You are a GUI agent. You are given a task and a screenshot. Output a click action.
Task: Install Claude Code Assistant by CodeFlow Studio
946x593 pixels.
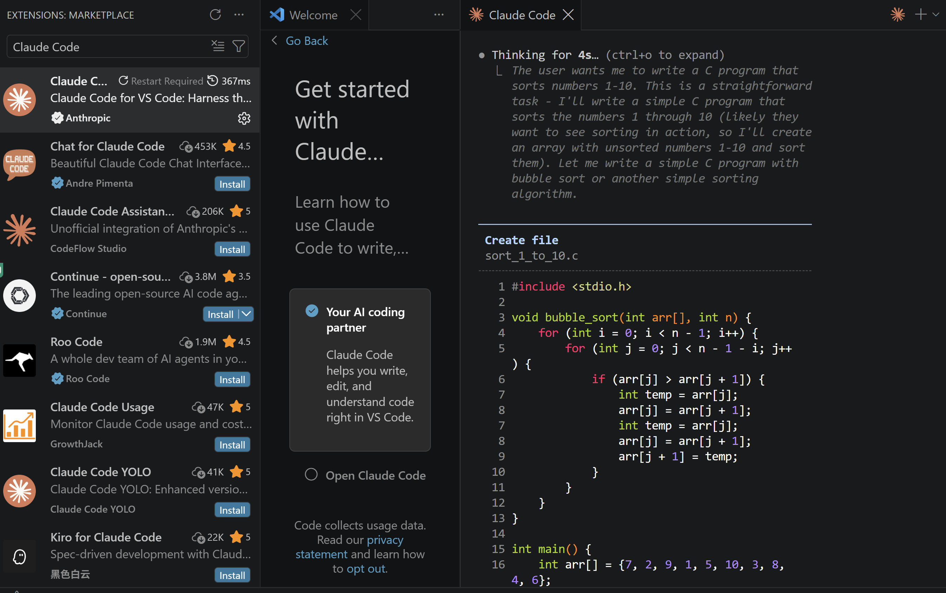(x=232, y=249)
